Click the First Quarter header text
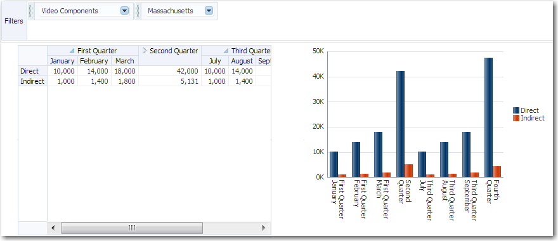 click(97, 51)
